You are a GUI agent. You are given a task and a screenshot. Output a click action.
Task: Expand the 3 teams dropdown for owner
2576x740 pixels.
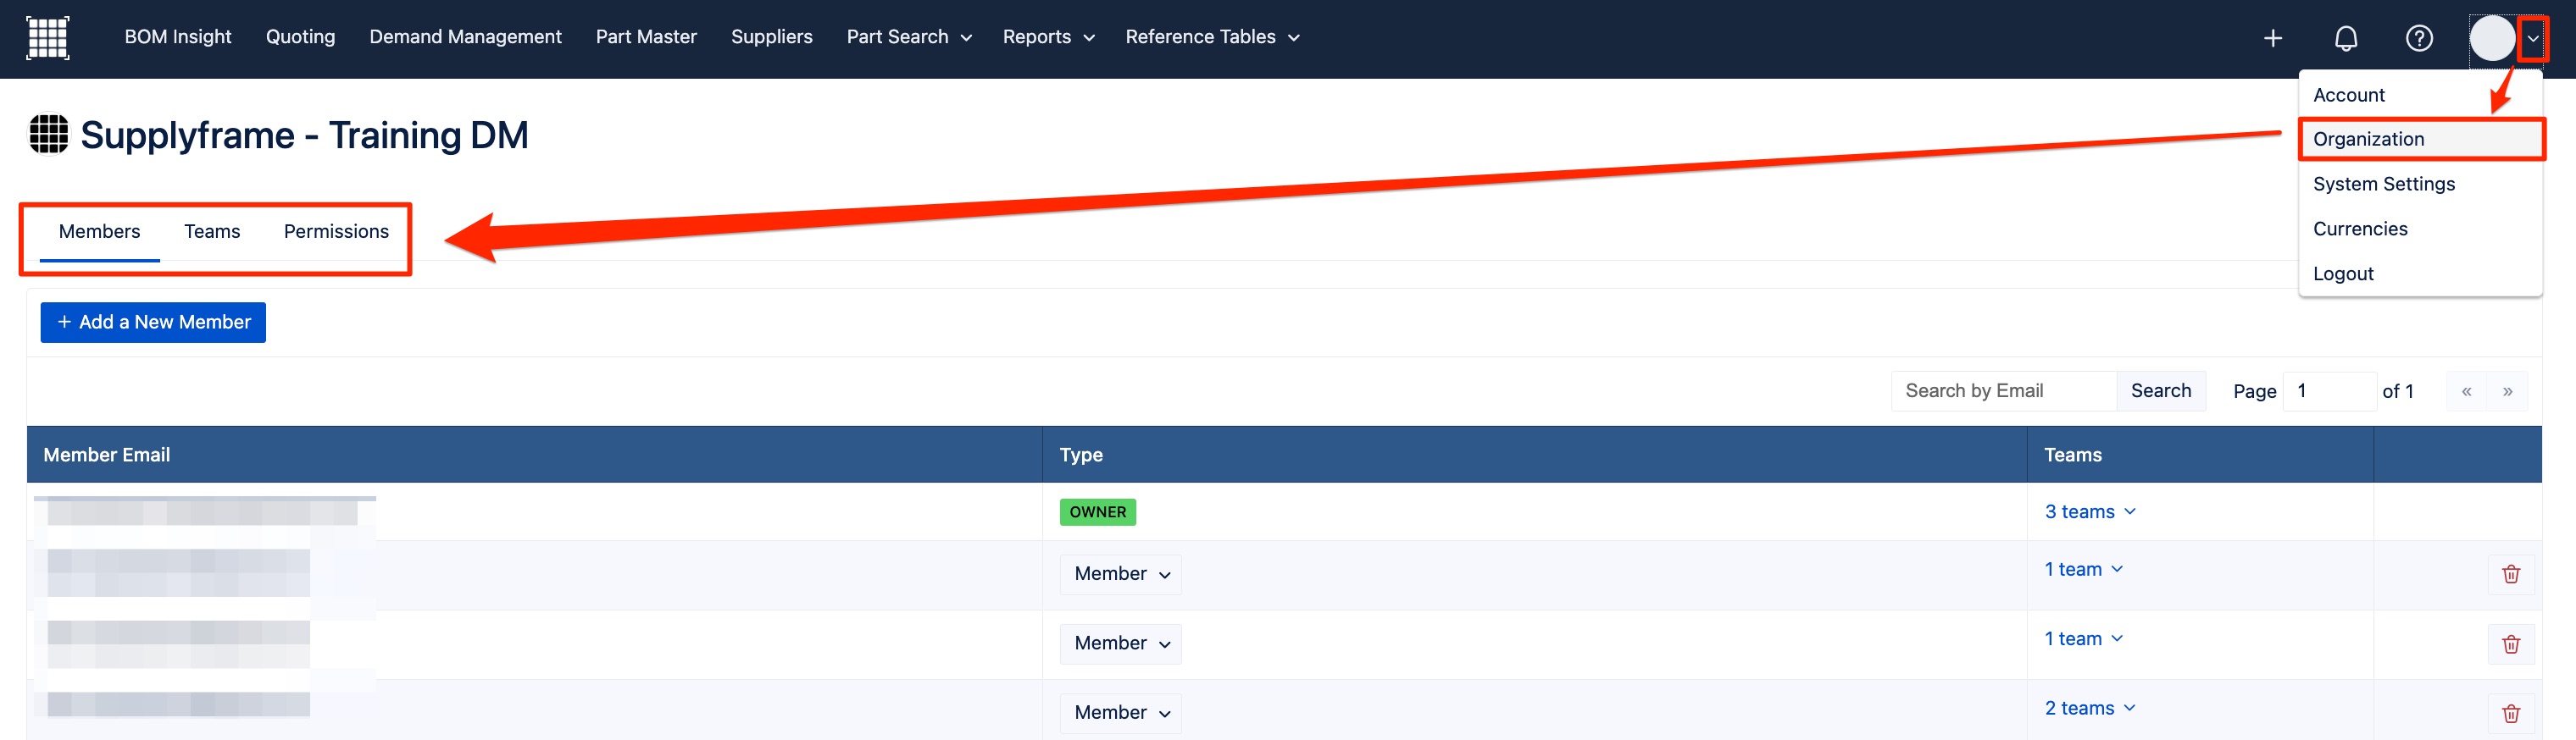click(2090, 512)
